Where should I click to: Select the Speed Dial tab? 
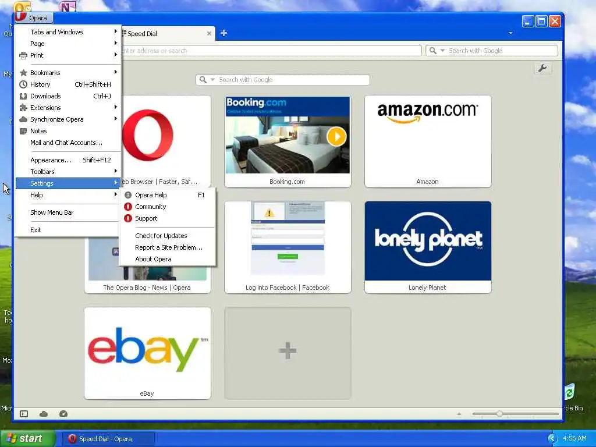point(167,33)
